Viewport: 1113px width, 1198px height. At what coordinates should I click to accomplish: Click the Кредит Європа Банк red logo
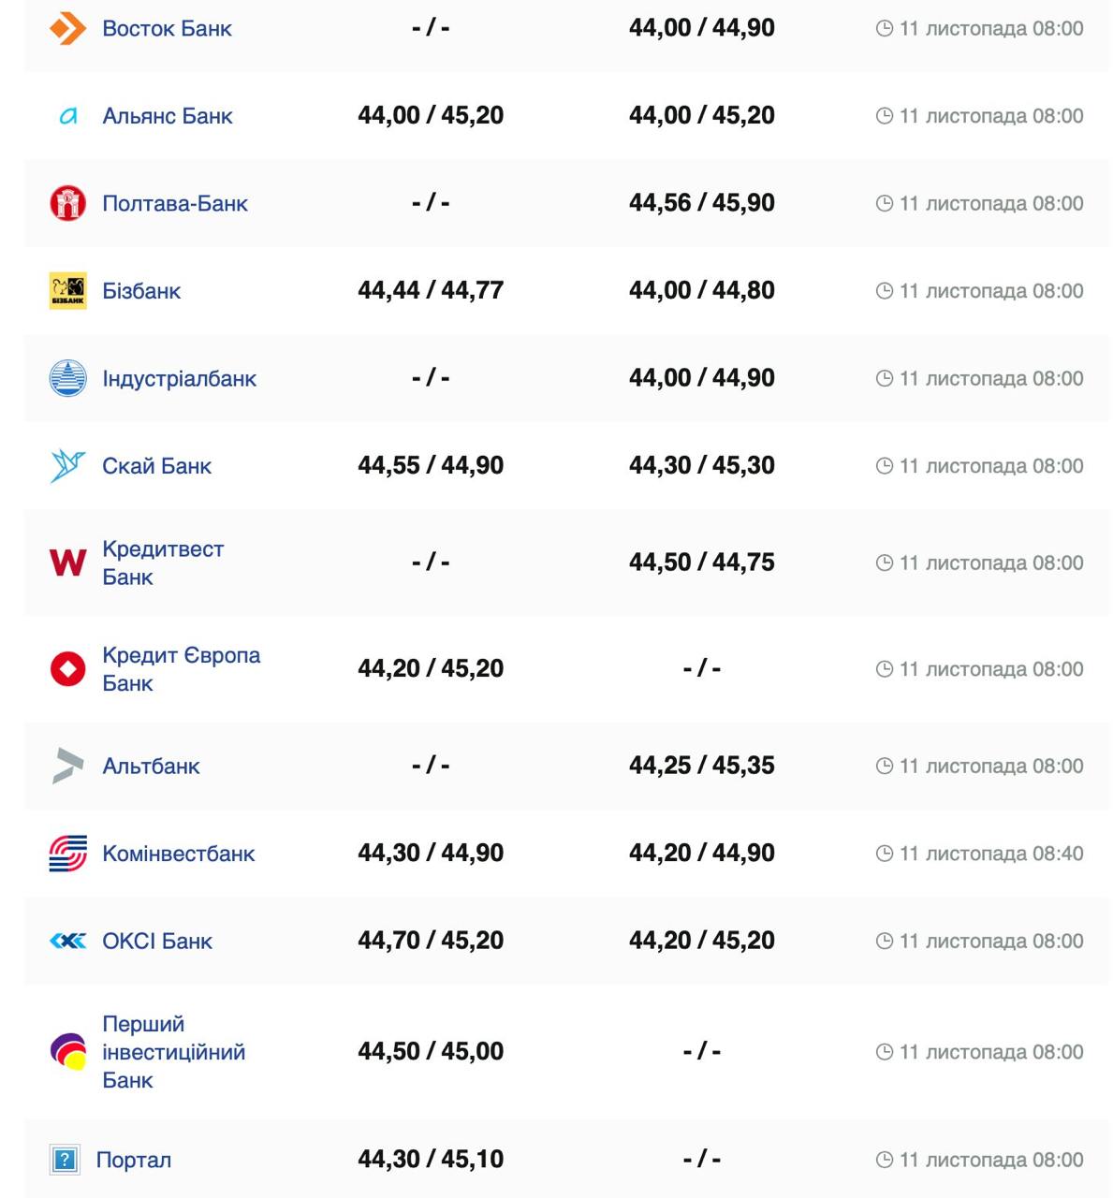(x=67, y=669)
